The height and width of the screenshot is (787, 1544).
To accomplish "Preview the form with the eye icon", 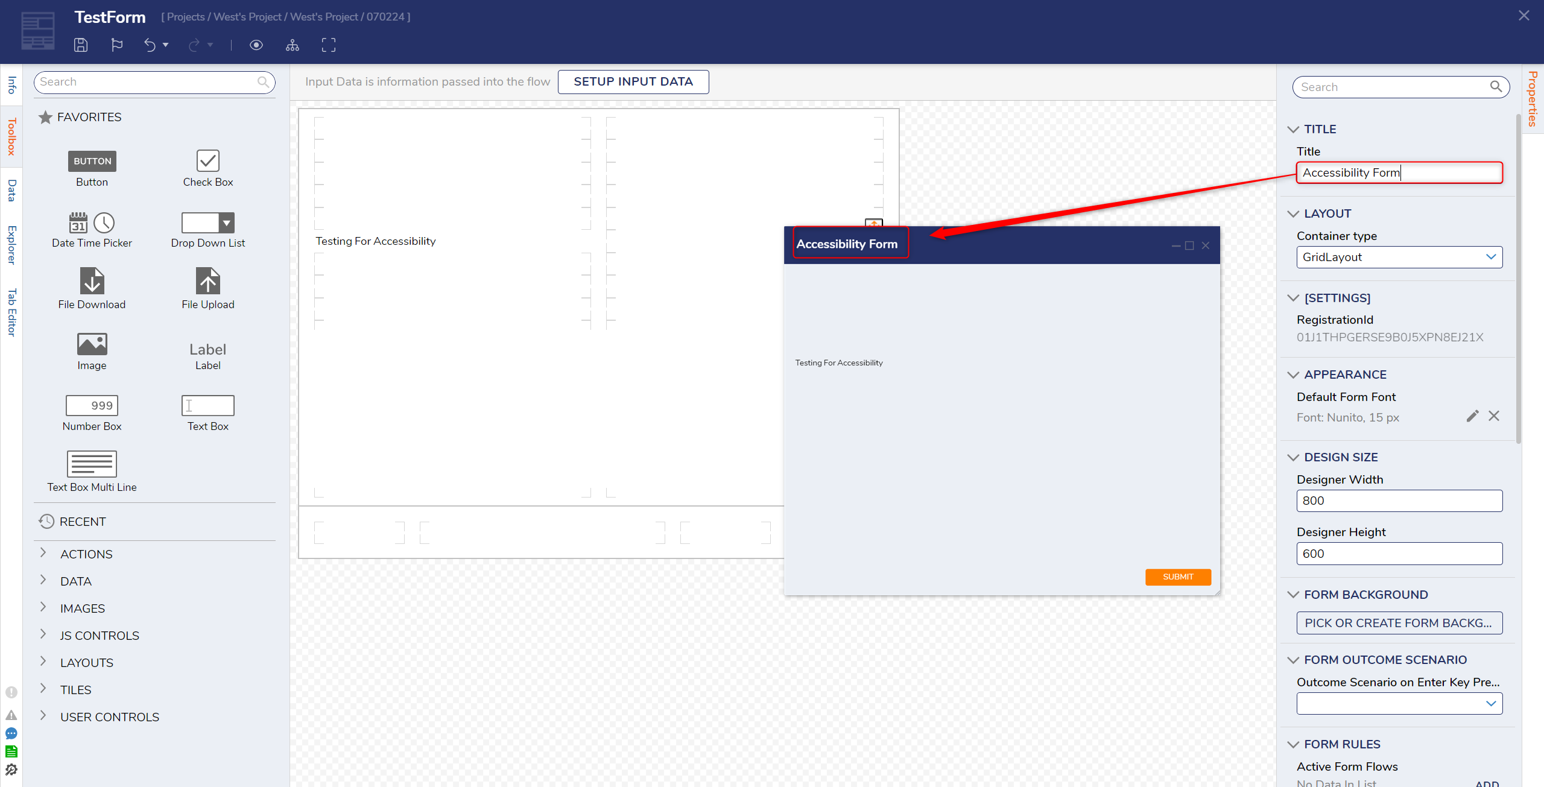I will coord(256,45).
